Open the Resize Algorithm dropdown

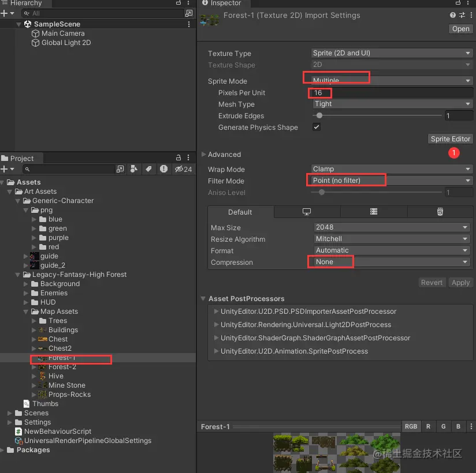point(392,239)
